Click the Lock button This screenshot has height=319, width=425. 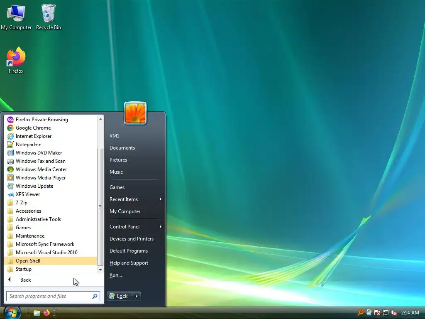coord(119,296)
